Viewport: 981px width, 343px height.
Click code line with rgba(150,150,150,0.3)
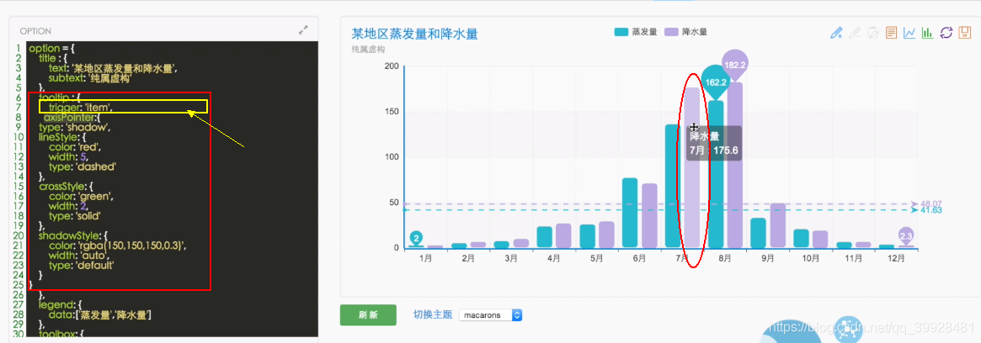(117, 245)
